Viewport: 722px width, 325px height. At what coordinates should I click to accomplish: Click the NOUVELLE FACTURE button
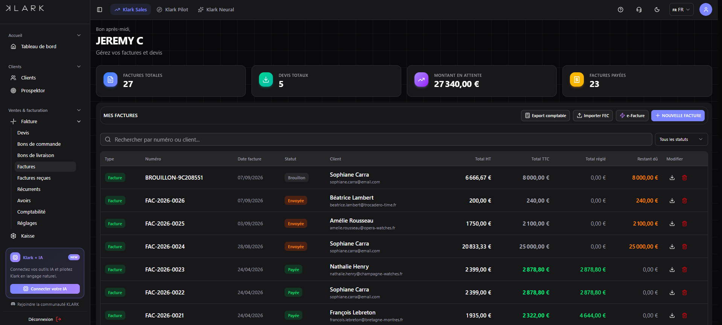(x=678, y=116)
